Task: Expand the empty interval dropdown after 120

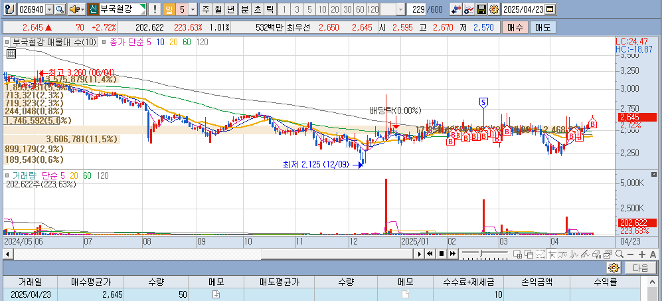Action: 400,9
